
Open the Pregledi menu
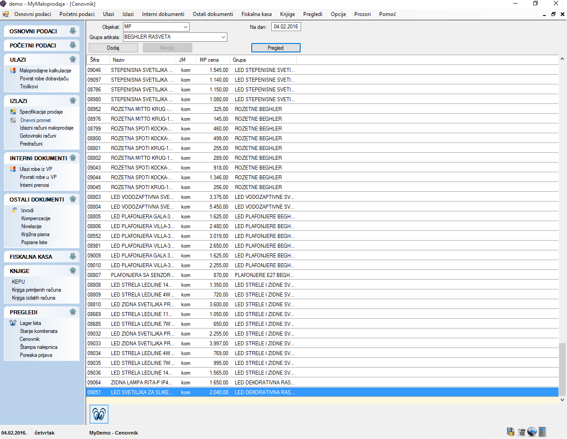(x=313, y=14)
